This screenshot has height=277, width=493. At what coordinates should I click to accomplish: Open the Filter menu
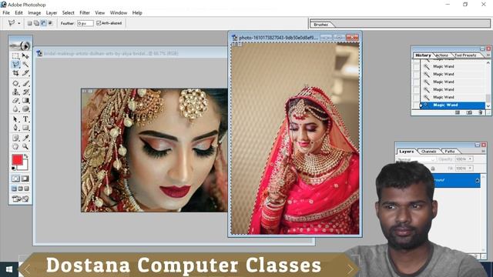pyautogui.click(x=85, y=13)
